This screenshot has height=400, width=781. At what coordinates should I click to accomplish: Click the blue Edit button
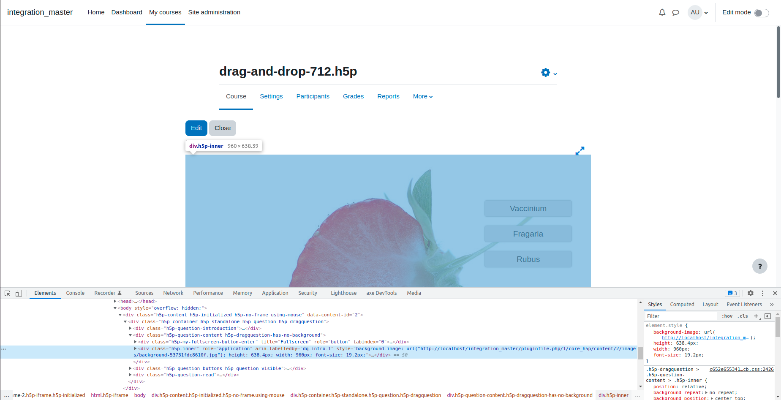pos(196,128)
